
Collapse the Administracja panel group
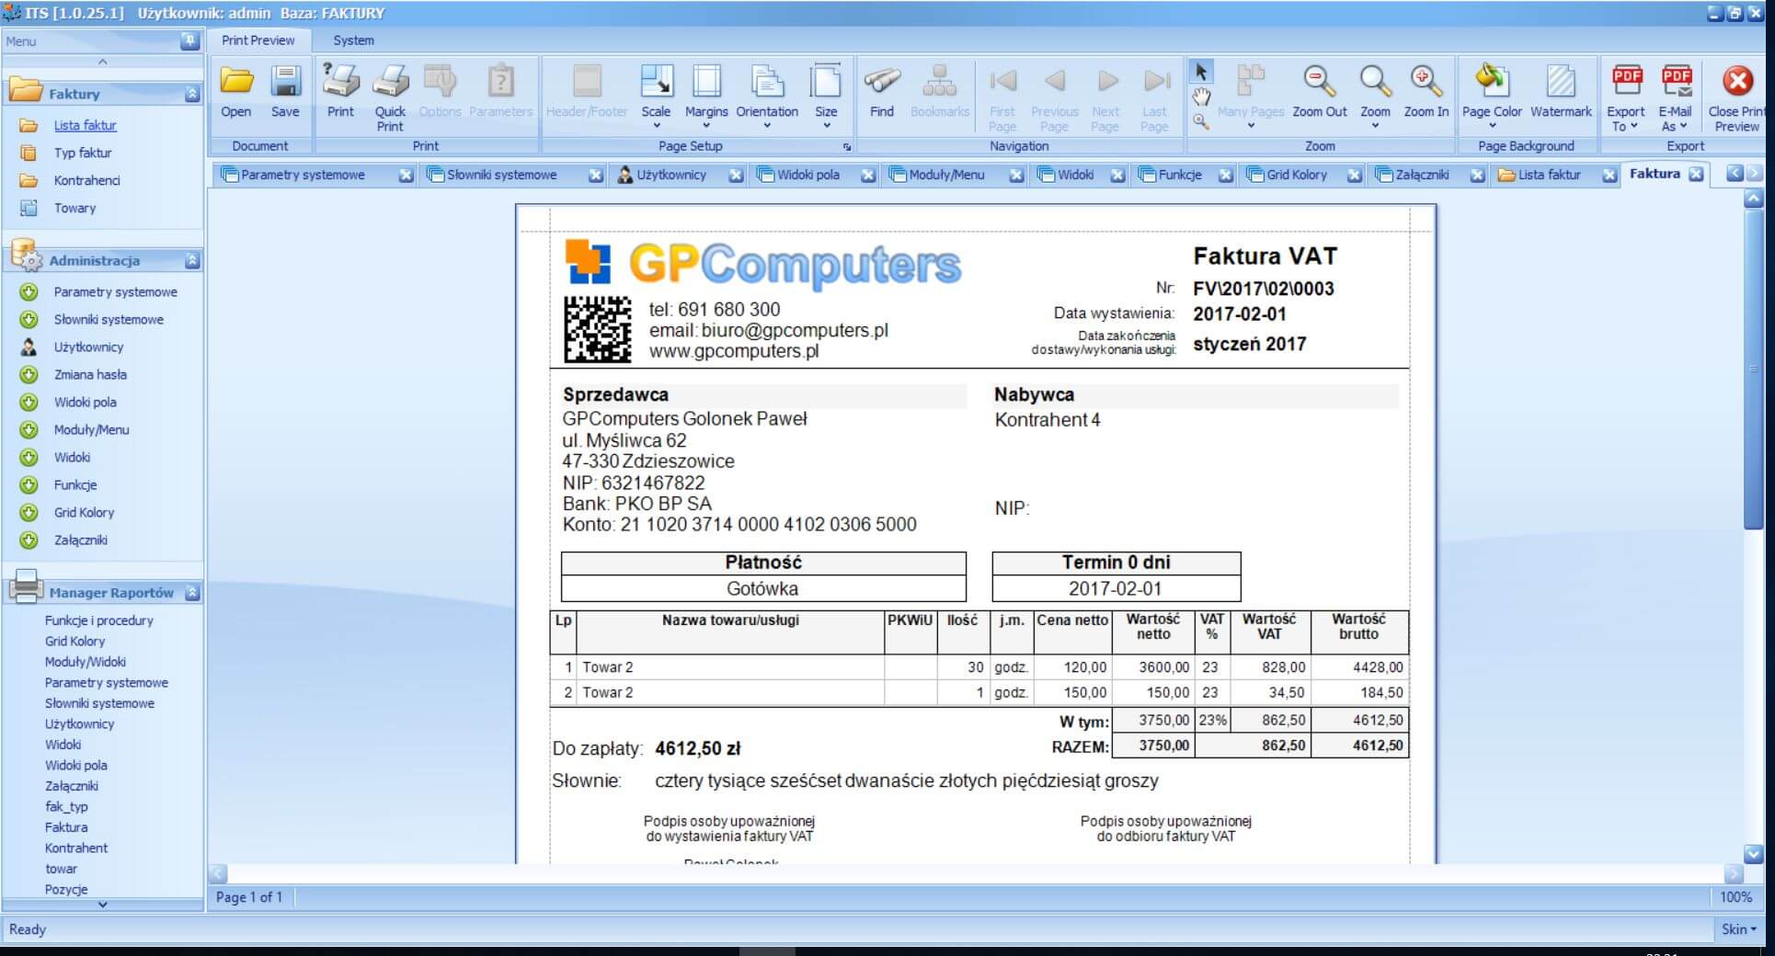click(192, 261)
